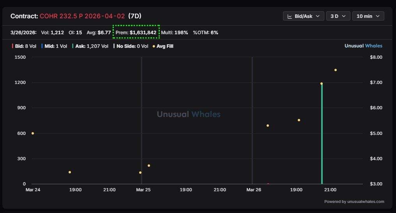Viewport: 396px width, 213px height.
Task: Select the Mar 25 x-axis date label
Action: tap(143, 190)
